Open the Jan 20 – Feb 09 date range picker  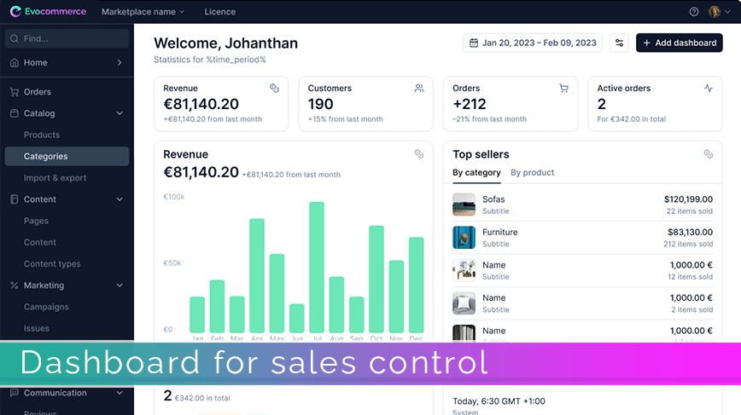[x=533, y=43]
